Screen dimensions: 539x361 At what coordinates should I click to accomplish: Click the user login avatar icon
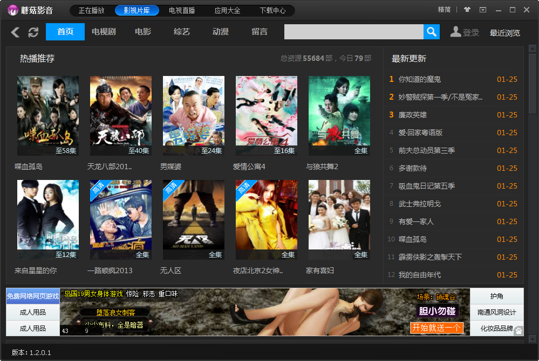click(x=456, y=32)
